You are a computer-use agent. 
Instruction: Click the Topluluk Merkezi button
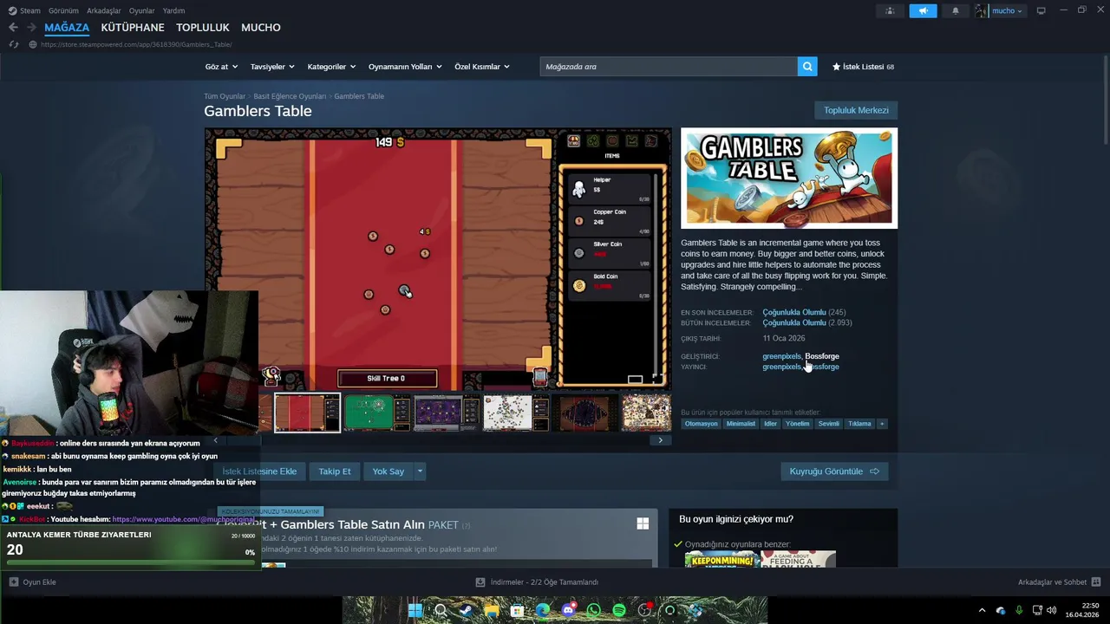click(x=856, y=110)
